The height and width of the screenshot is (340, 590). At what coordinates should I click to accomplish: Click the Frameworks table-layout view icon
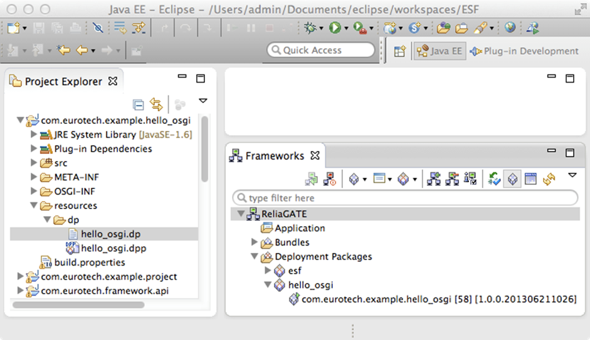click(530, 179)
